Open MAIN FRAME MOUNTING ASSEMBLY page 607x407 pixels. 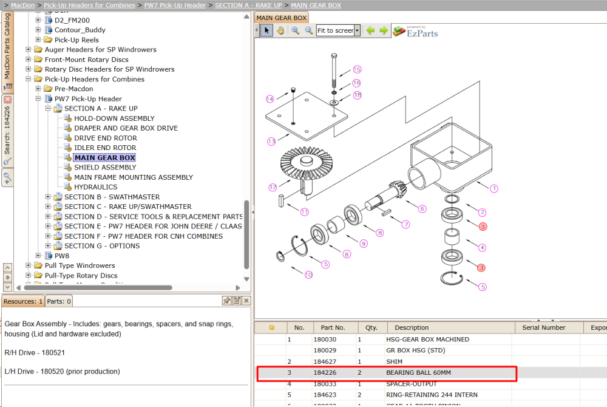tap(133, 177)
